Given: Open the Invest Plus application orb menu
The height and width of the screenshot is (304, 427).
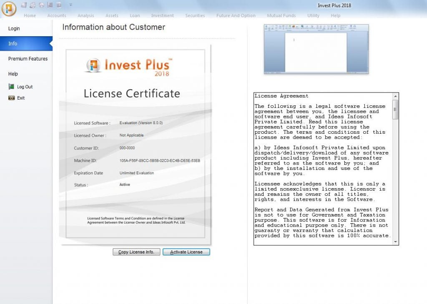Looking at the screenshot, I should 9,8.
